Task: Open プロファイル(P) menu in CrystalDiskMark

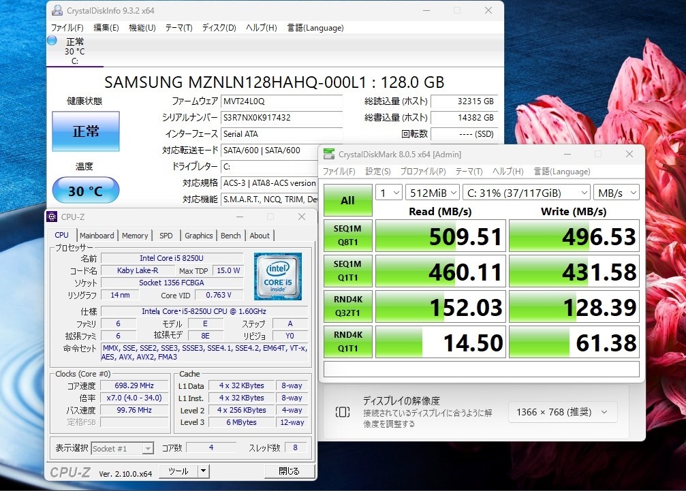Action: pyautogui.click(x=423, y=172)
